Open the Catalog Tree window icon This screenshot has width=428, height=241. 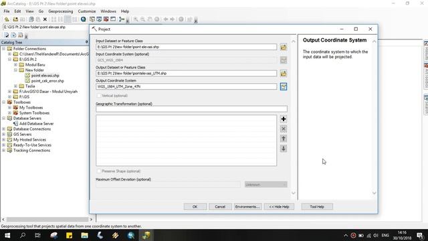(92, 19)
